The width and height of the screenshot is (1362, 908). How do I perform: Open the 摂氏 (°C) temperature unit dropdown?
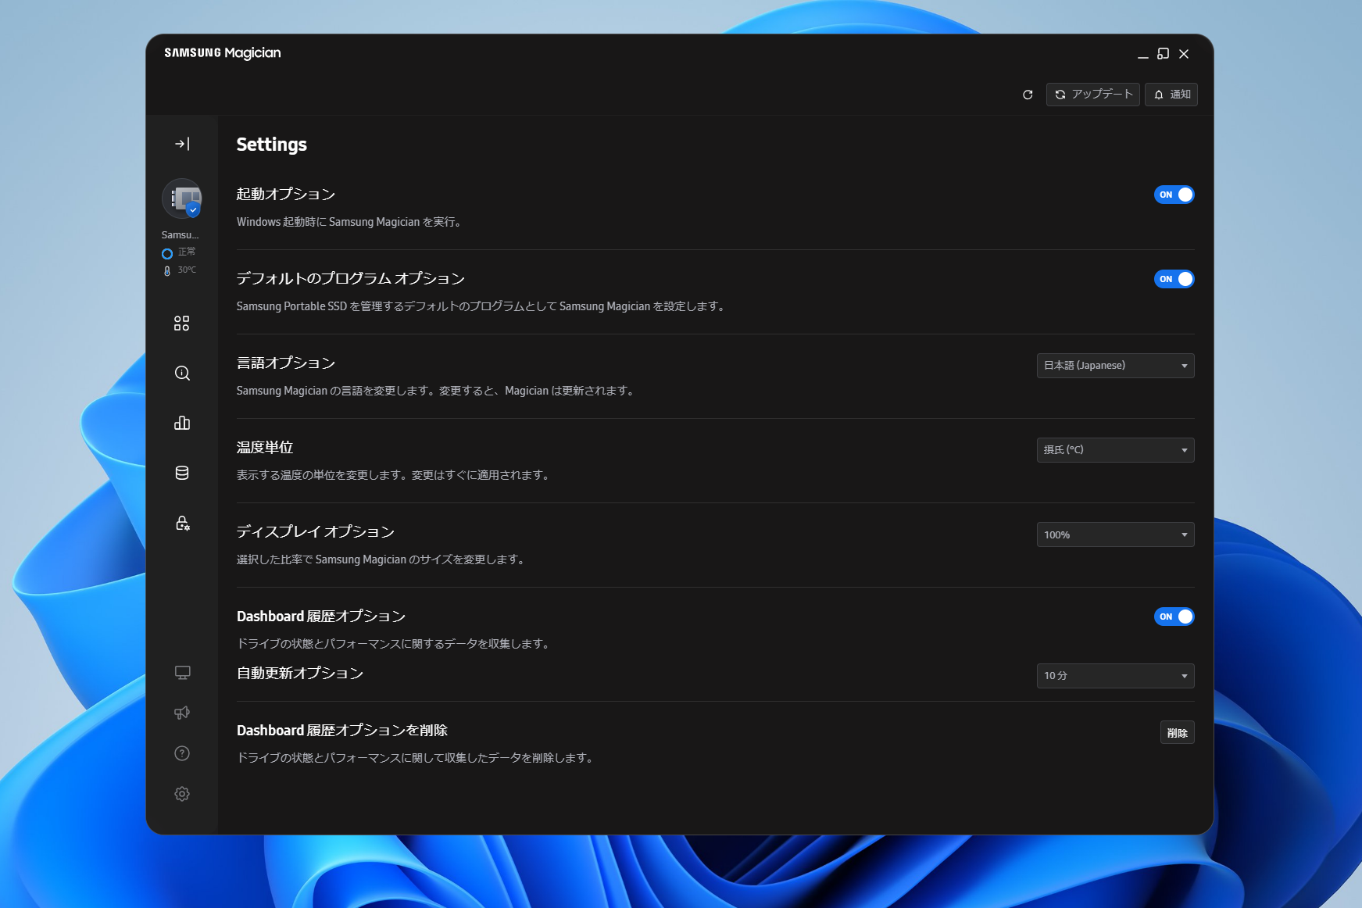point(1115,450)
